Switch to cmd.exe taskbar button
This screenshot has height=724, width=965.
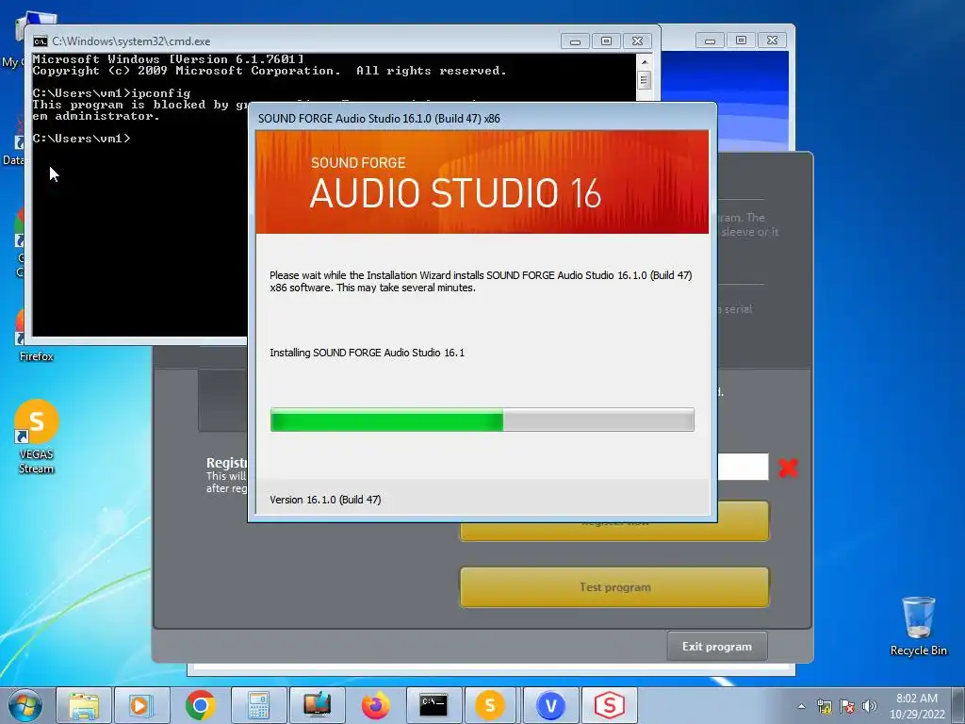[433, 705]
